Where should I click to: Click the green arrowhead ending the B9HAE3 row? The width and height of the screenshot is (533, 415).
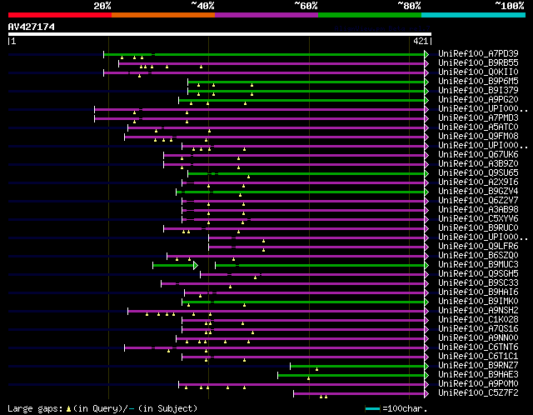tap(426, 376)
